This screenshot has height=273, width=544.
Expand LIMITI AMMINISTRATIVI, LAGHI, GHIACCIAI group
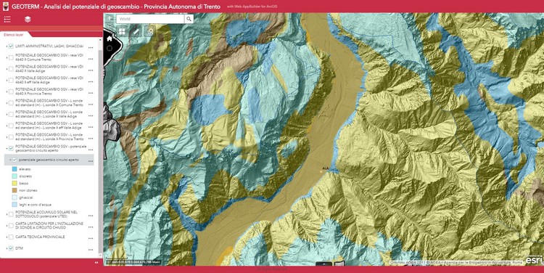7,46
